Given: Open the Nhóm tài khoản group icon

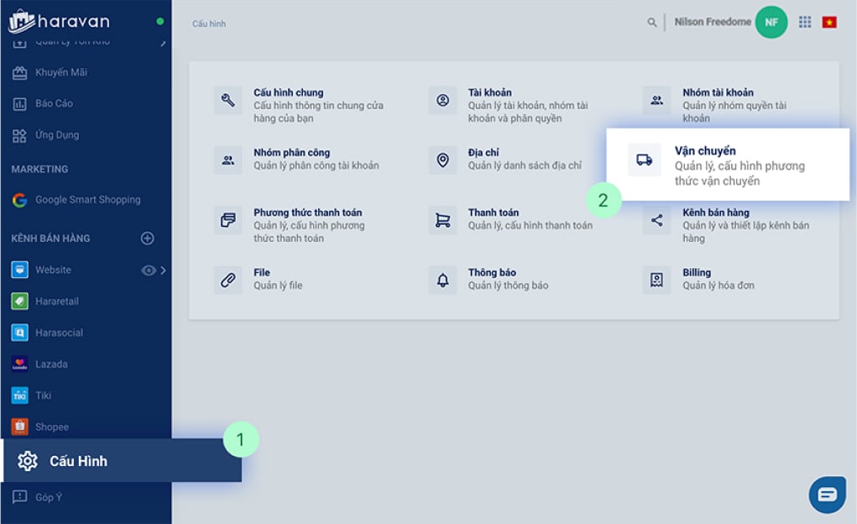Looking at the screenshot, I should click(657, 100).
